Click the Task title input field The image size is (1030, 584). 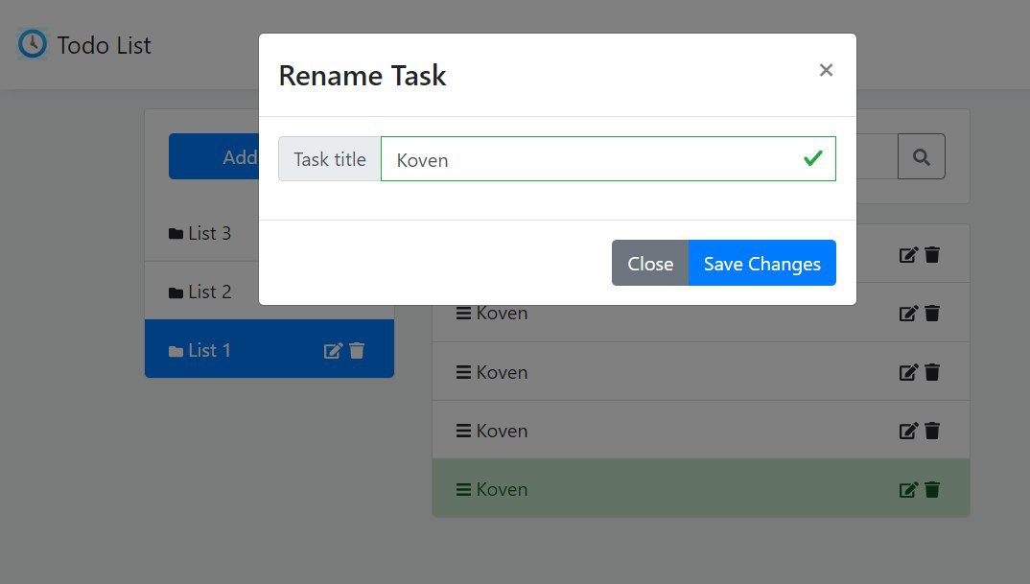pos(608,159)
